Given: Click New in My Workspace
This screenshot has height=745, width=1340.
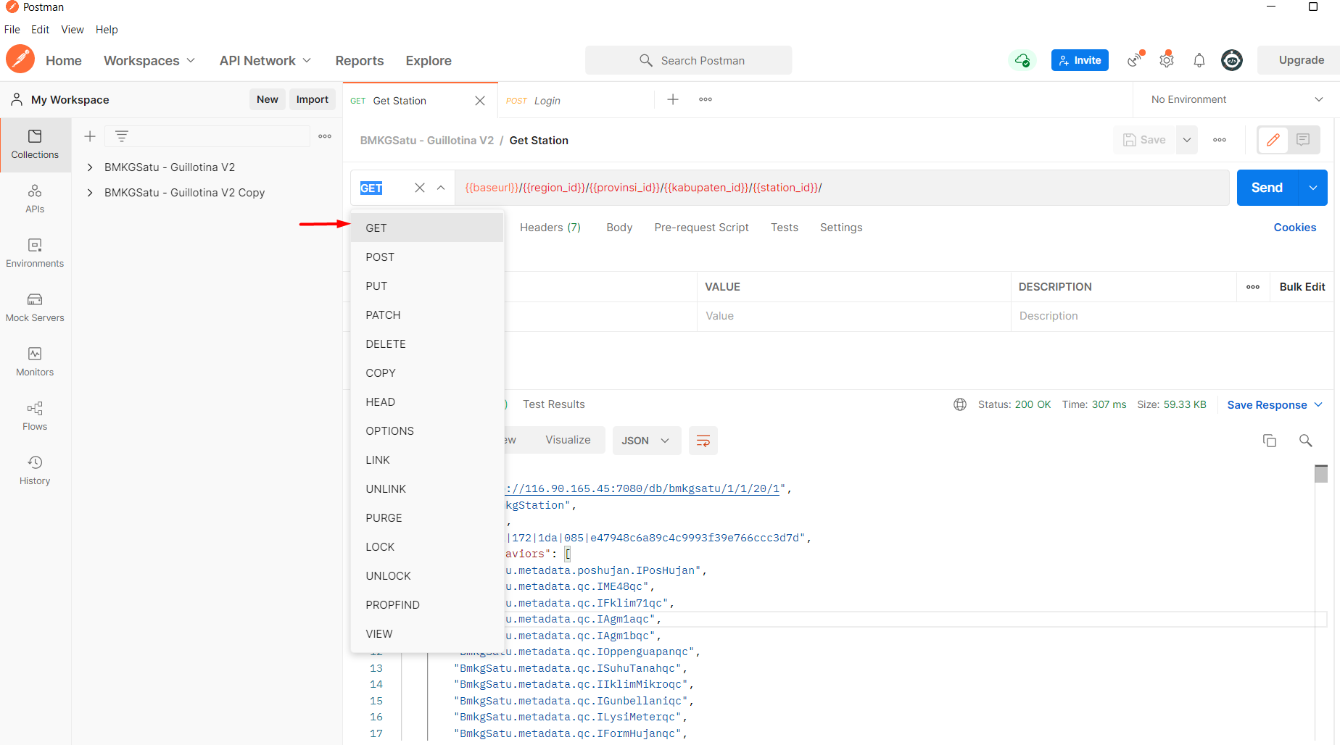Looking at the screenshot, I should tap(267, 99).
